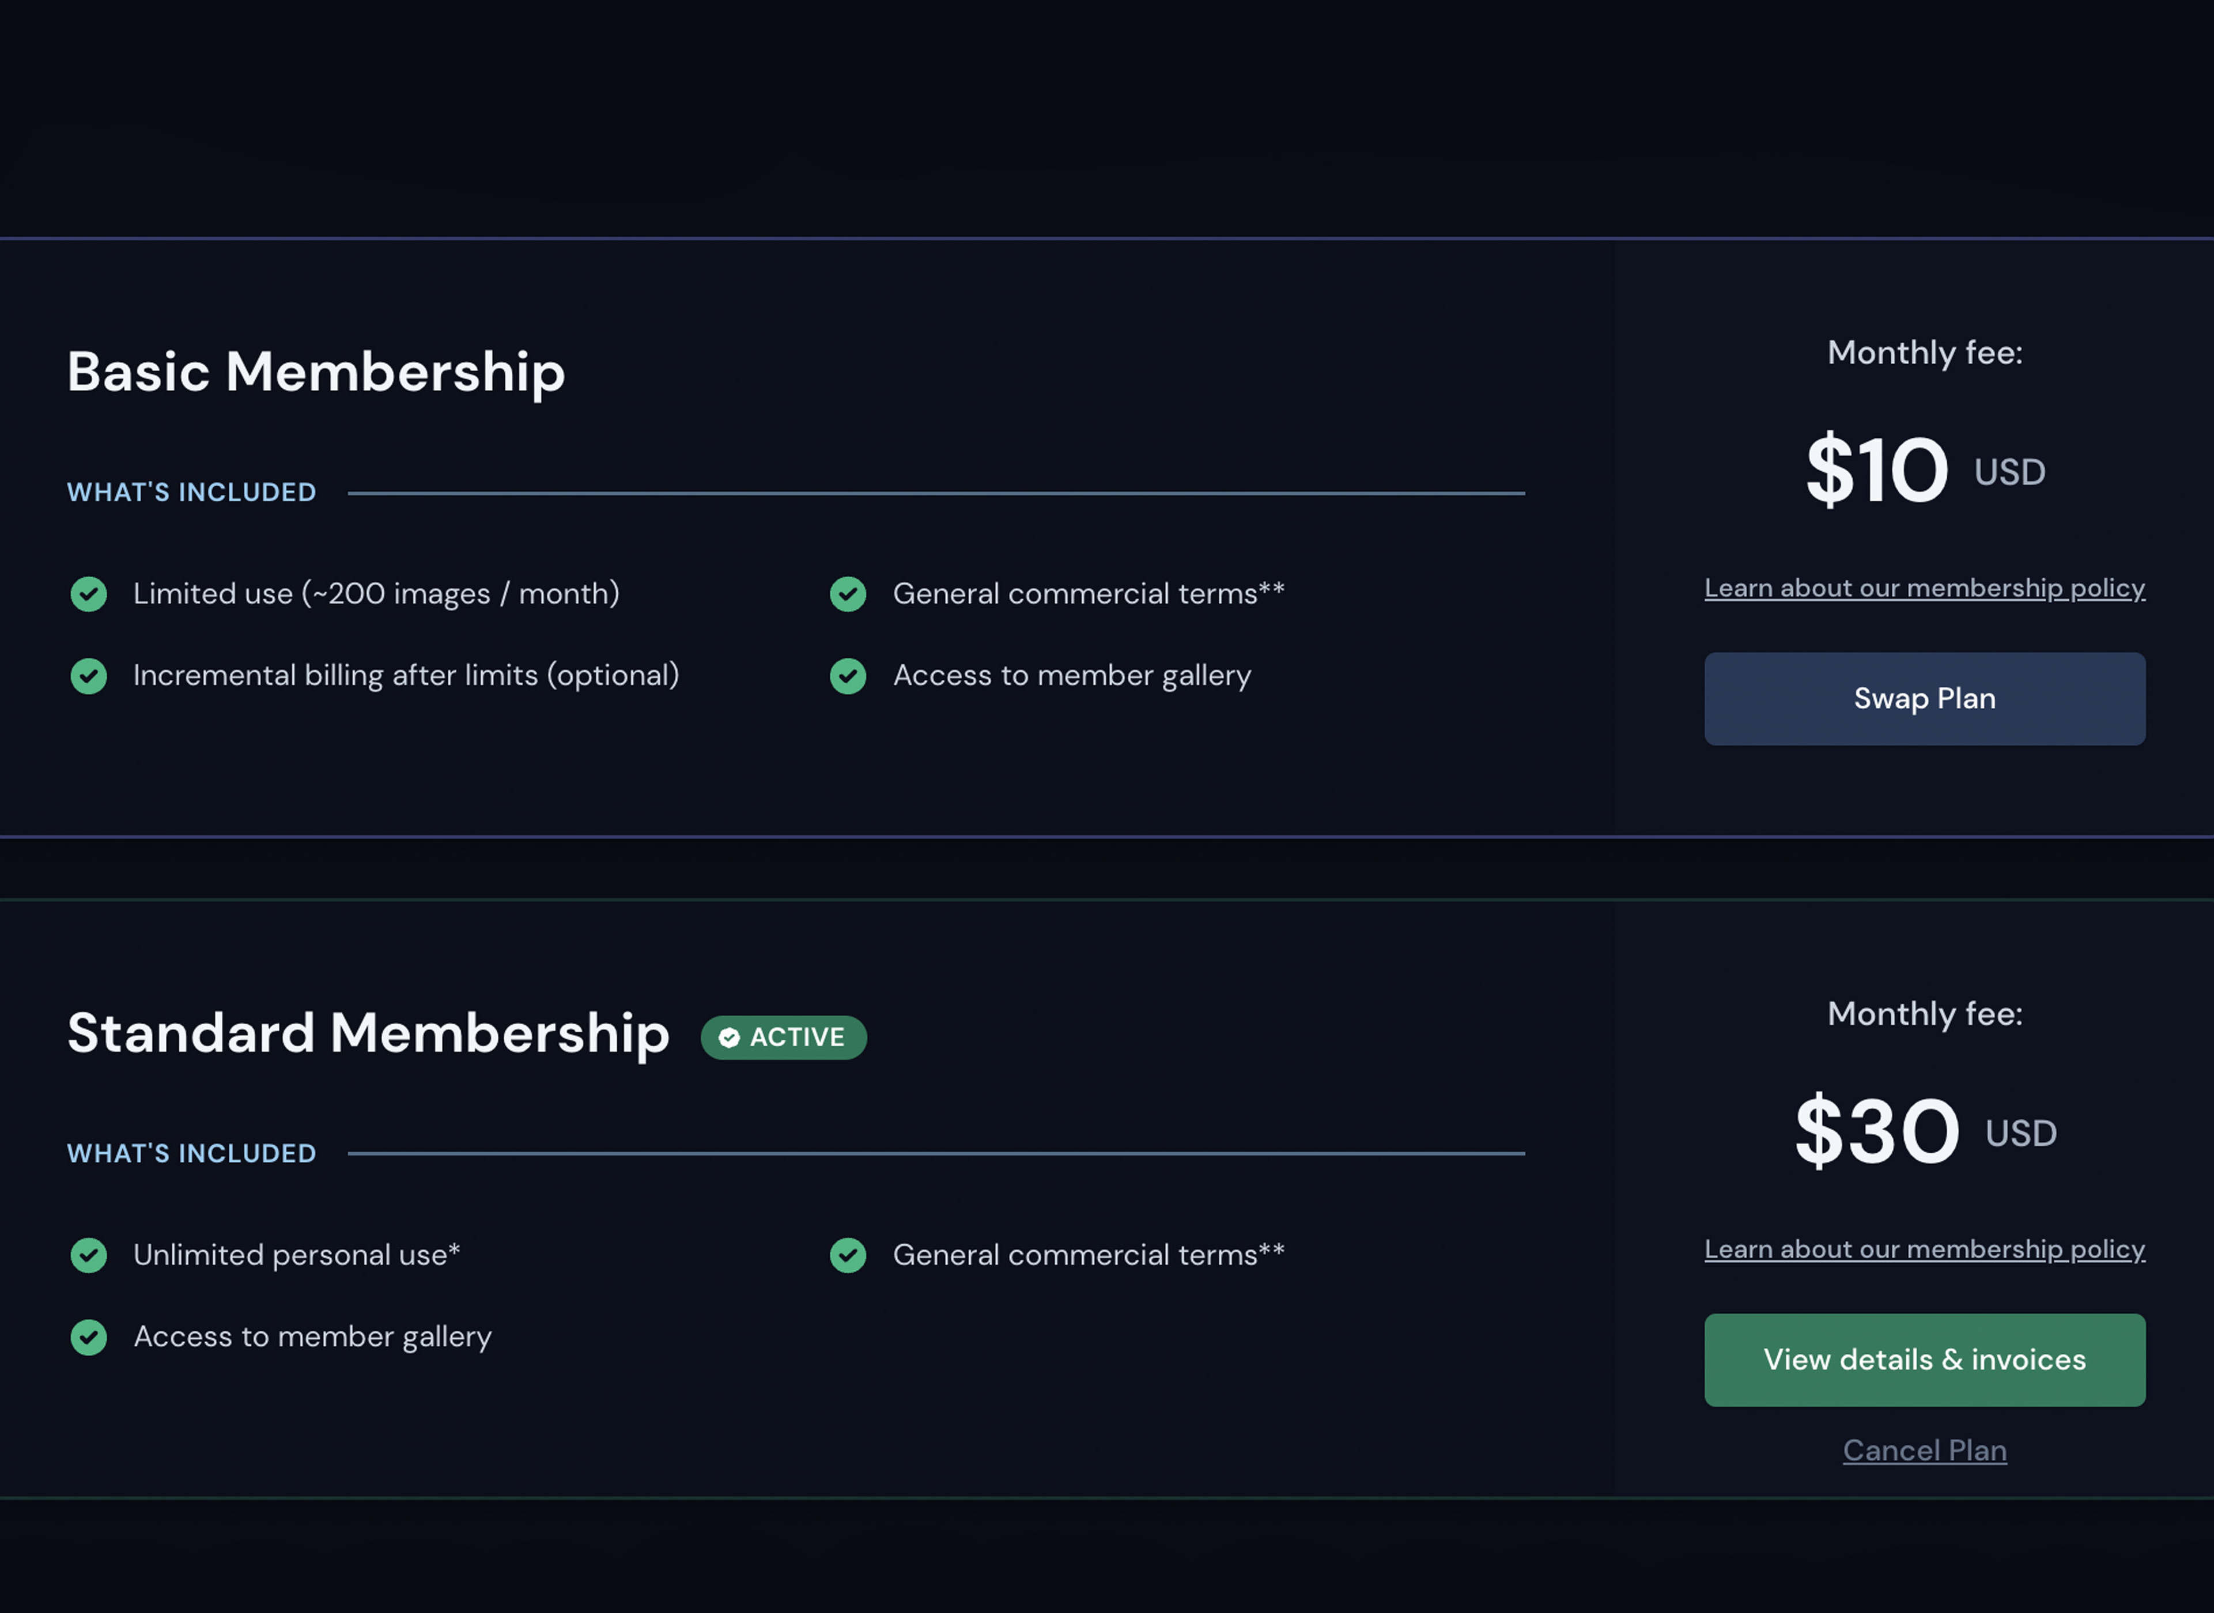Open View details & invoices

click(x=1924, y=1359)
